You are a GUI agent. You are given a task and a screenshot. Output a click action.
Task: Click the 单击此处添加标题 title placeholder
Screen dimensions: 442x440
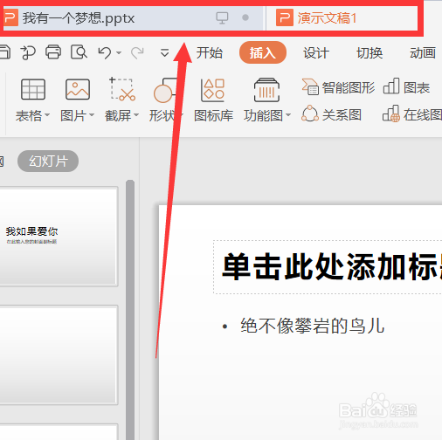click(x=328, y=267)
